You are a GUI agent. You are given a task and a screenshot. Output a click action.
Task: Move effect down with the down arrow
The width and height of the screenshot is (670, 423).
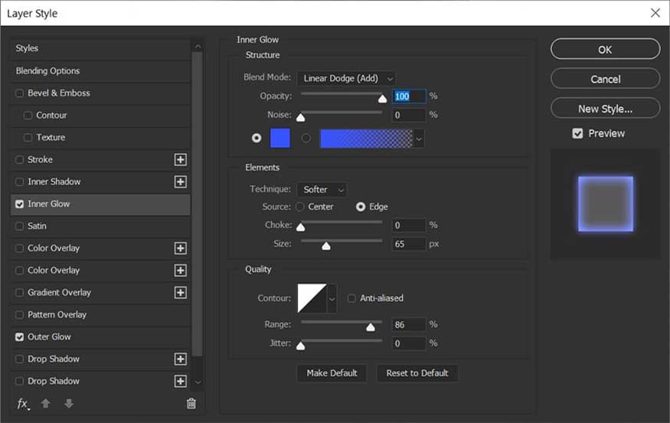pyautogui.click(x=68, y=403)
